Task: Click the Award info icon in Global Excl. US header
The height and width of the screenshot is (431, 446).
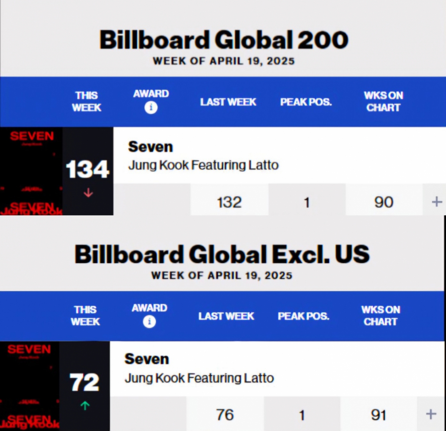Action: (149, 322)
